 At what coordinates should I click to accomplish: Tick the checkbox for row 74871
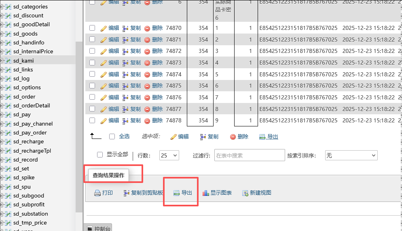(92, 40)
